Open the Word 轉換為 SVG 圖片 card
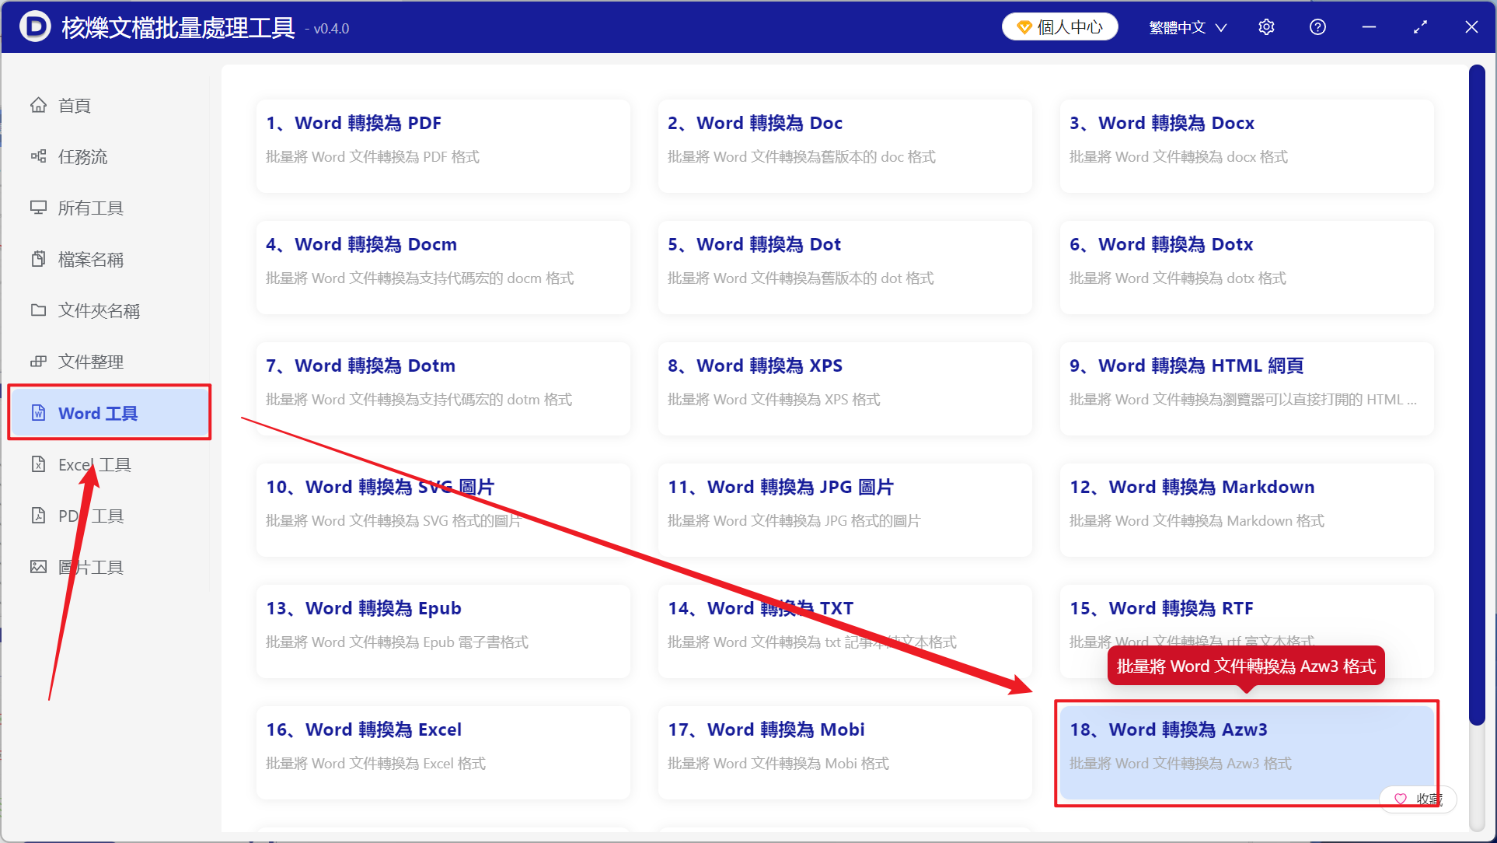Viewport: 1497px width, 843px height. tap(443, 510)
